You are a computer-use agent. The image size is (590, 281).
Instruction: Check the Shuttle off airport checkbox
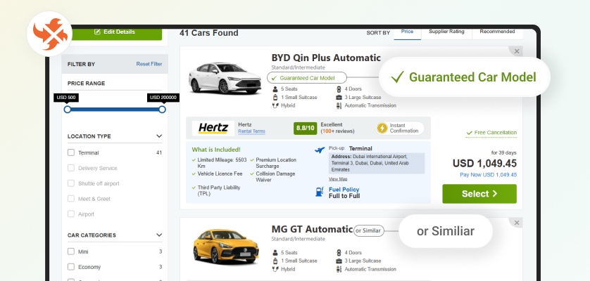[70, 183]
